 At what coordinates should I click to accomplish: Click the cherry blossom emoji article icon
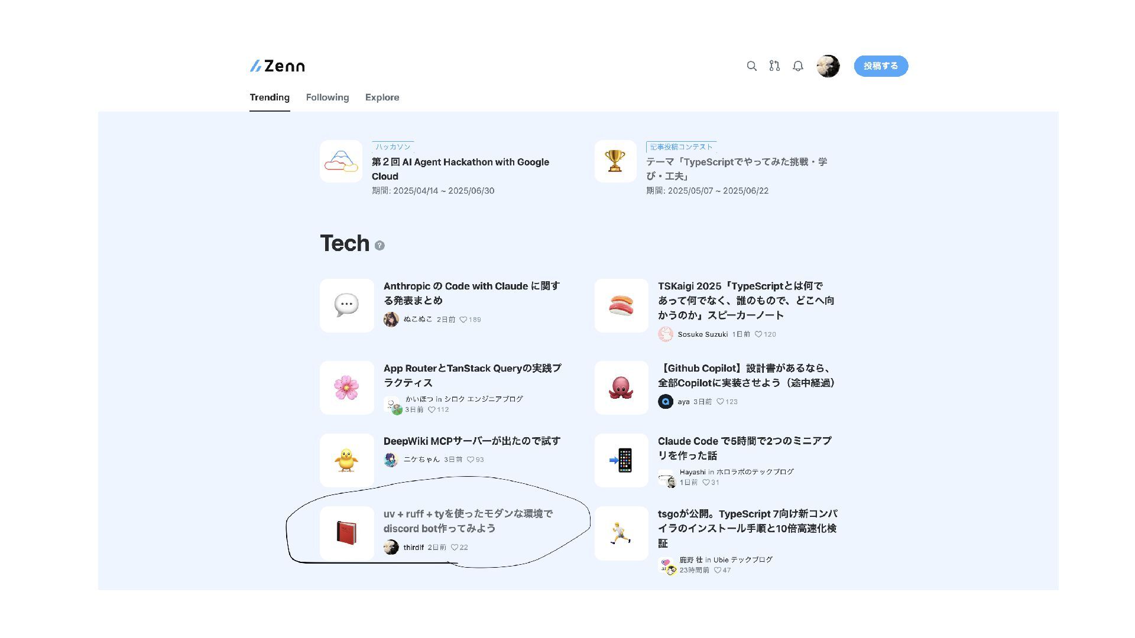click(x=347, y=388)
